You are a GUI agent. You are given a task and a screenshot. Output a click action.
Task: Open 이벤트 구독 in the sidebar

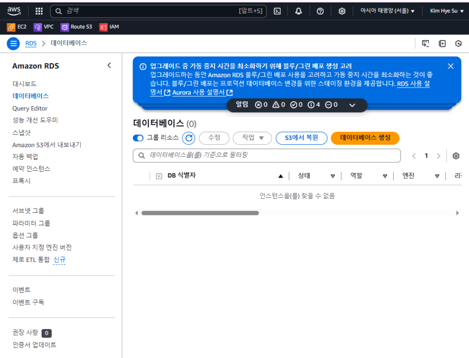(28, 302)
